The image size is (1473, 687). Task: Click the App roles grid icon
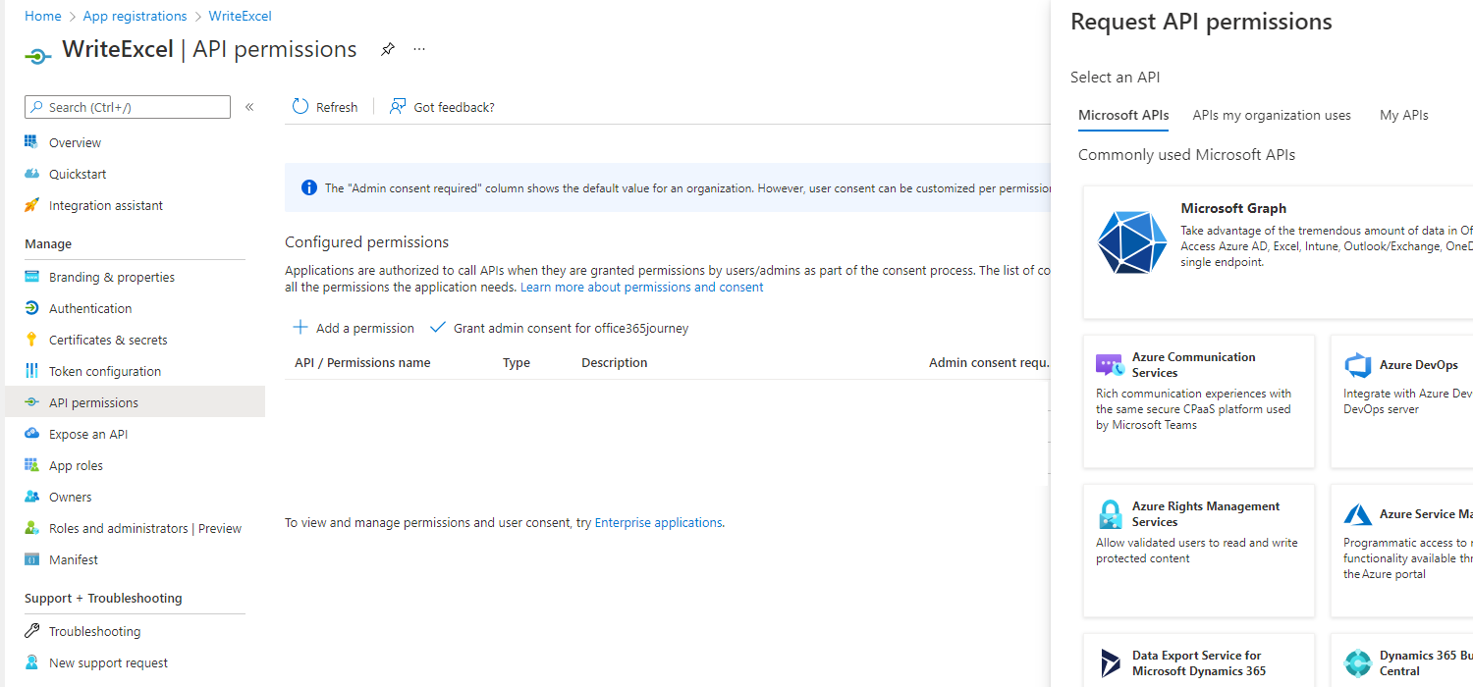tap(31, 465)
